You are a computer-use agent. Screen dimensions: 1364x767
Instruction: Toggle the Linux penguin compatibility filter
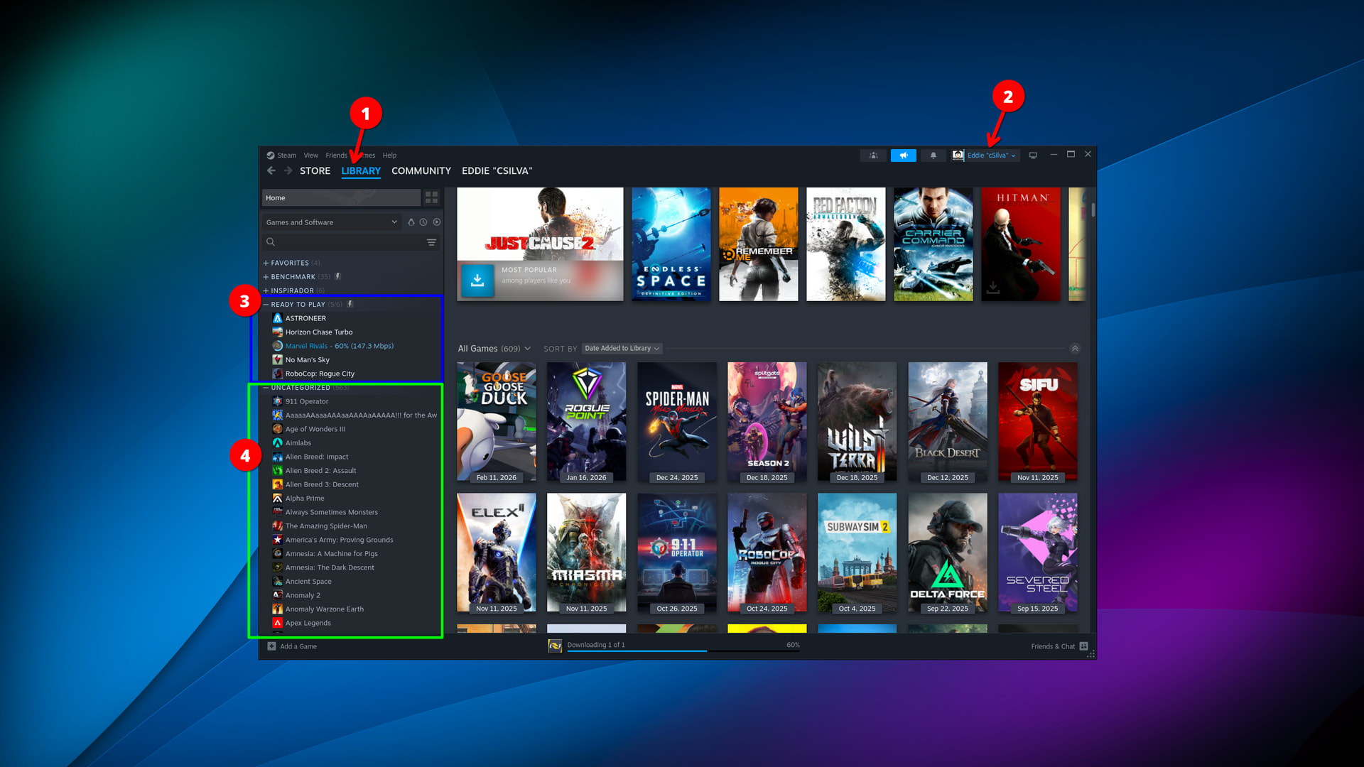[411, 222]
